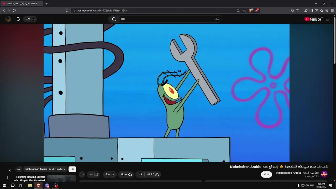Open options menu for Haunting Blizzard video
The image size is (336, 189).
click(7, 177)
